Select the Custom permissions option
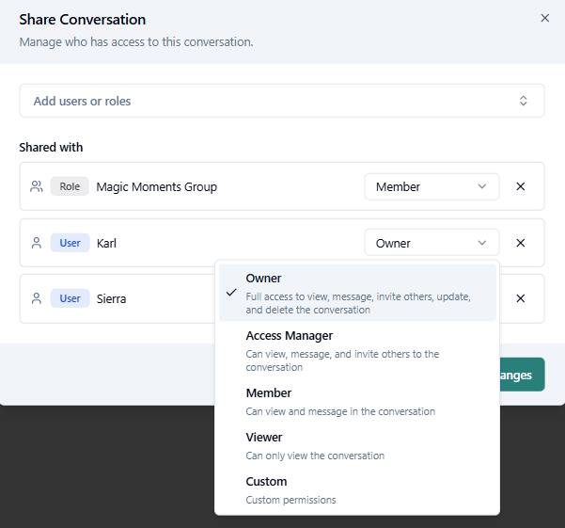 (357, 489)
